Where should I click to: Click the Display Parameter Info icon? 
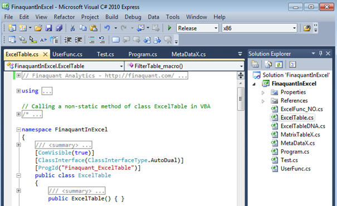click(23, 40)
